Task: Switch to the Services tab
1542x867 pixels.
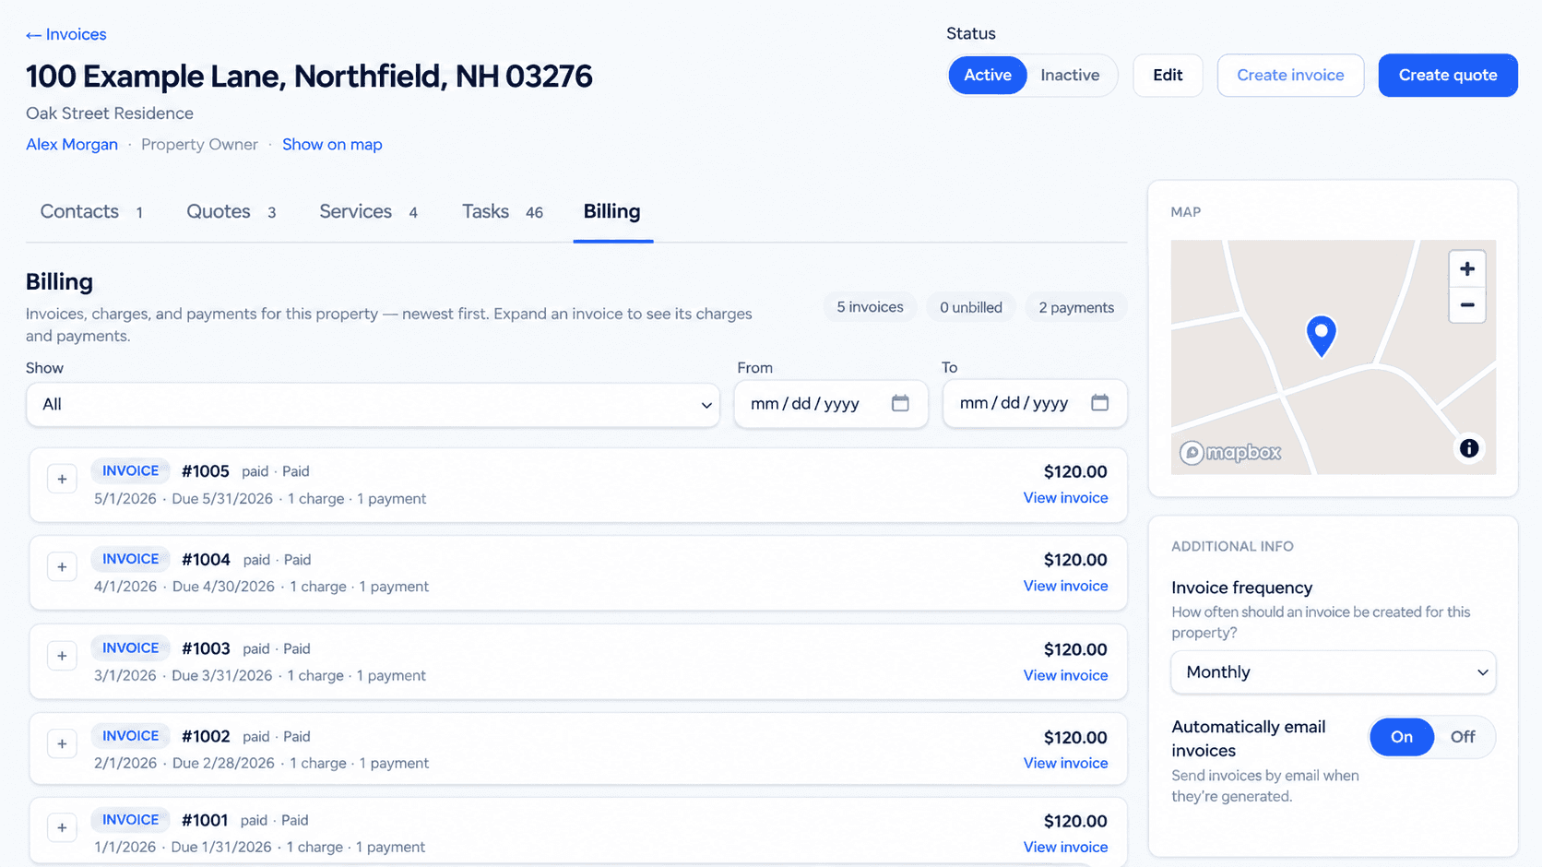Action: tap(368, 212)
